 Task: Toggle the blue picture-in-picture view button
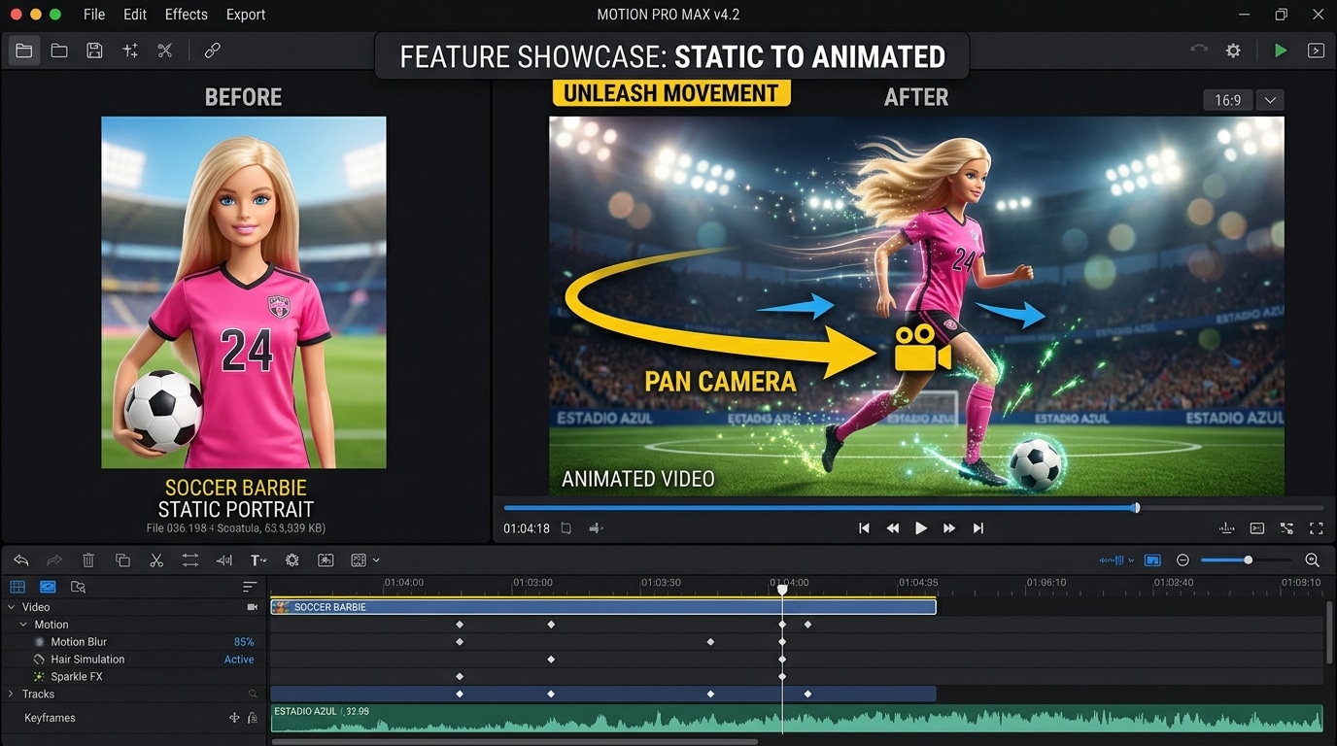point(1152,560)
